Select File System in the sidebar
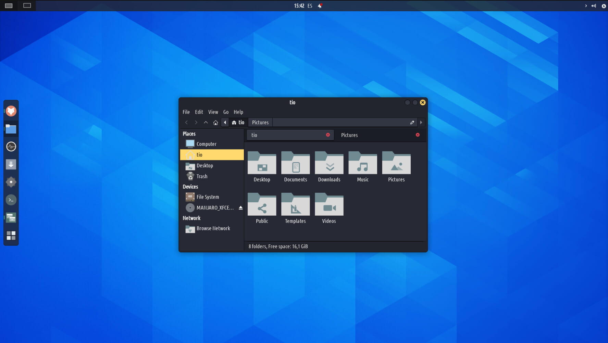 point(208,197)
